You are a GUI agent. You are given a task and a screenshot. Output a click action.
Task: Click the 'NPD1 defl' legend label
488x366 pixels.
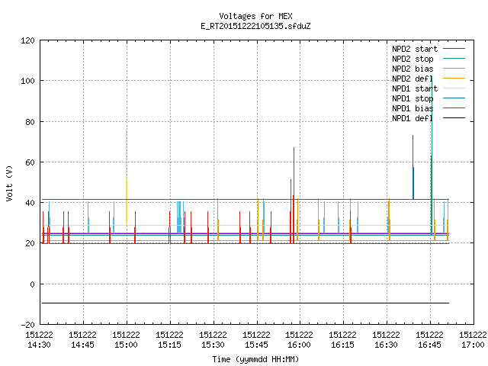[413, 119]
